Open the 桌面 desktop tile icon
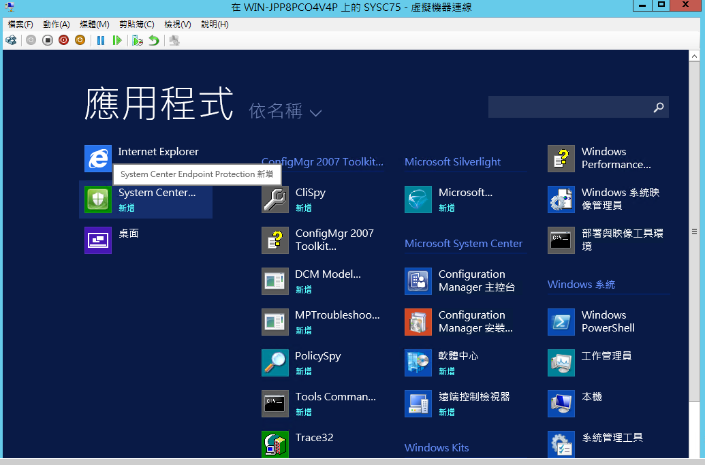705x465 pixels. 98,240
